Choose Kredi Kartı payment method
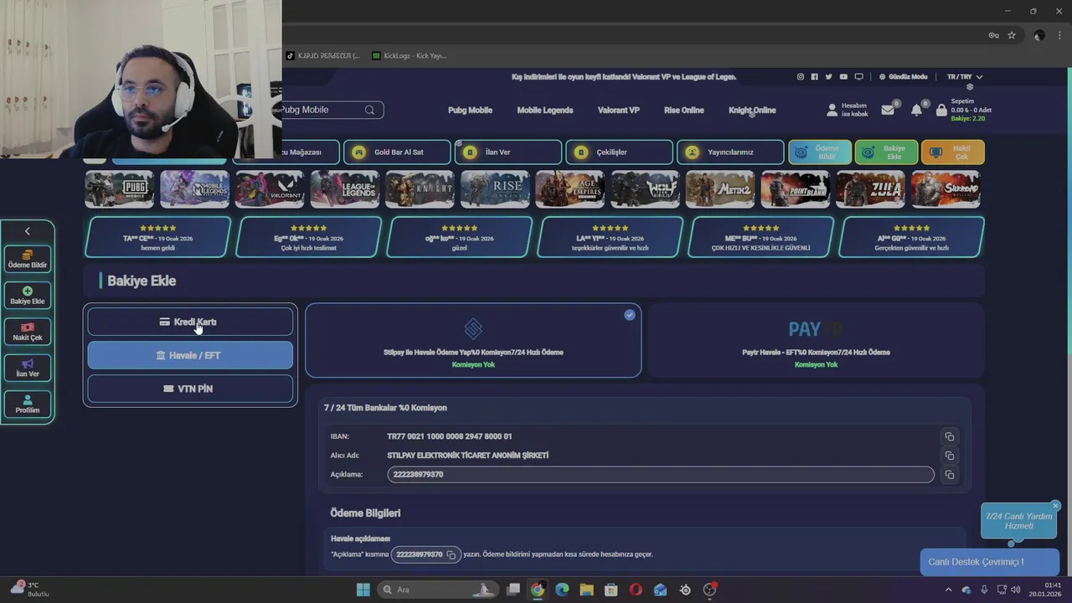 click(190, 322)
